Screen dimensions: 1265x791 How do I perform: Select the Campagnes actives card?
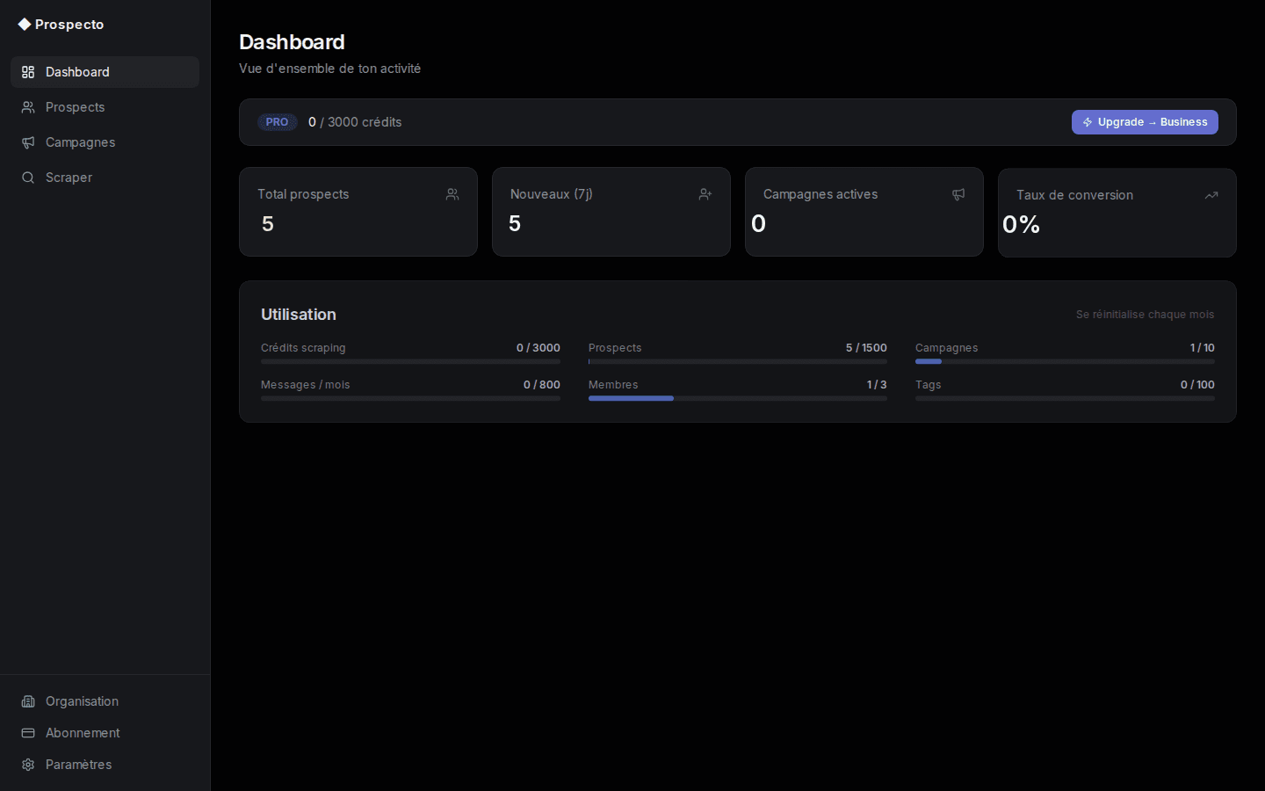coord(864,212)
